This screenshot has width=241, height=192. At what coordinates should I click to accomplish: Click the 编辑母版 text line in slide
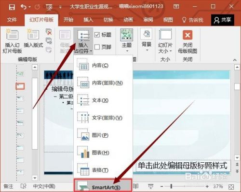pyautogui.click(x=62, y=89)
